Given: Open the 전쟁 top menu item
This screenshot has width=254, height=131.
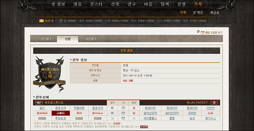Looking at the screenshot, I should pos(181,4).
